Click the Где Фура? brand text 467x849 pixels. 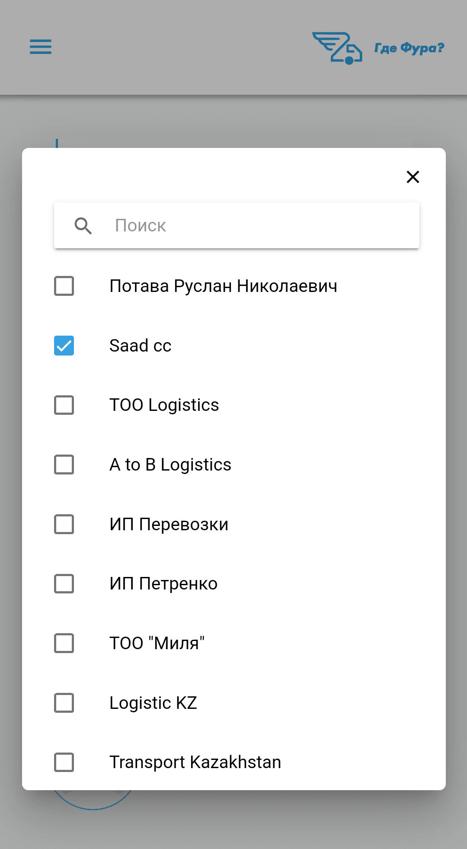pos(409,48)
